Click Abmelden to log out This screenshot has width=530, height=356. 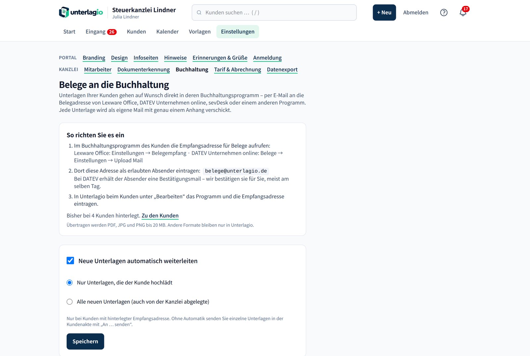pos(416,13)
